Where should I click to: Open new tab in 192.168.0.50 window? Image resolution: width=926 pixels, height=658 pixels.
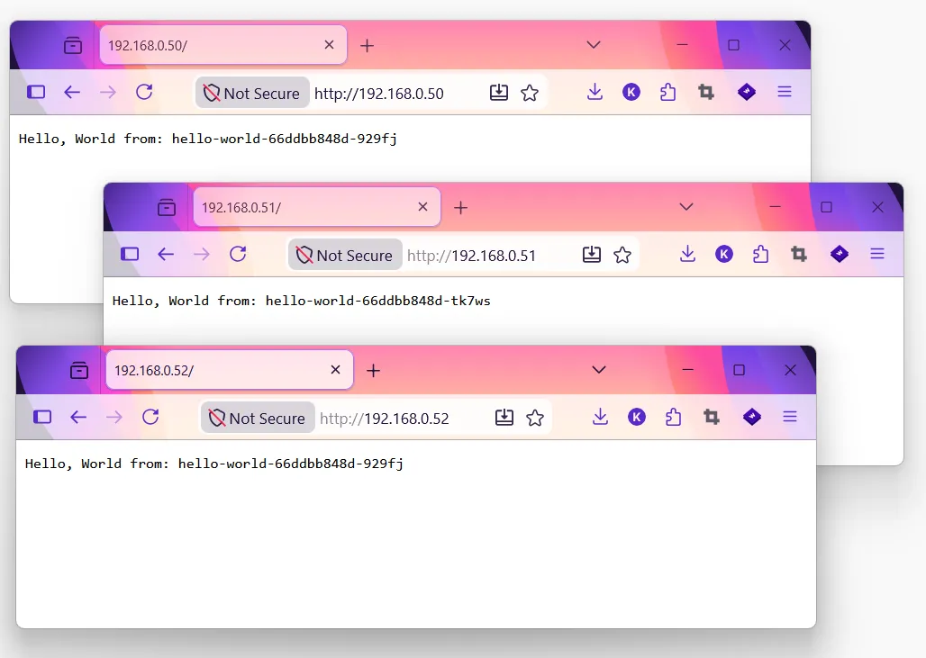click(x=368, y=45)
